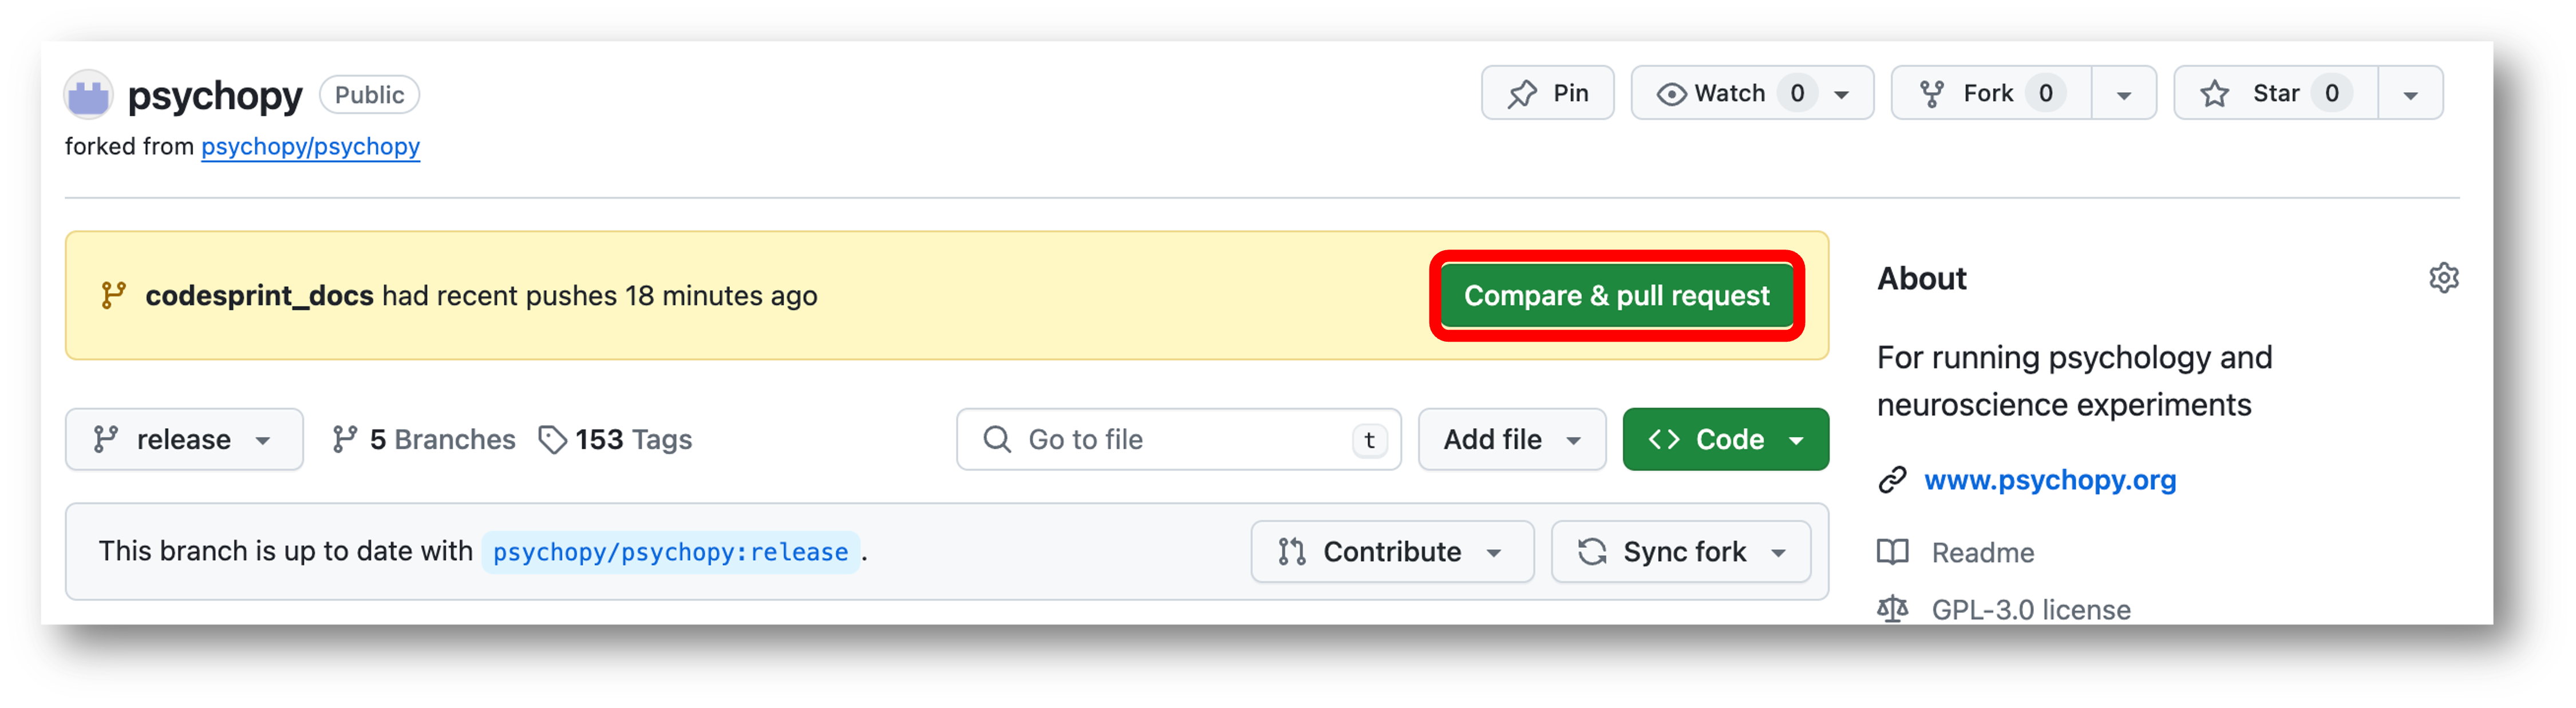Open the green Code menu
2576x708 pixels.
(1726, 439)
